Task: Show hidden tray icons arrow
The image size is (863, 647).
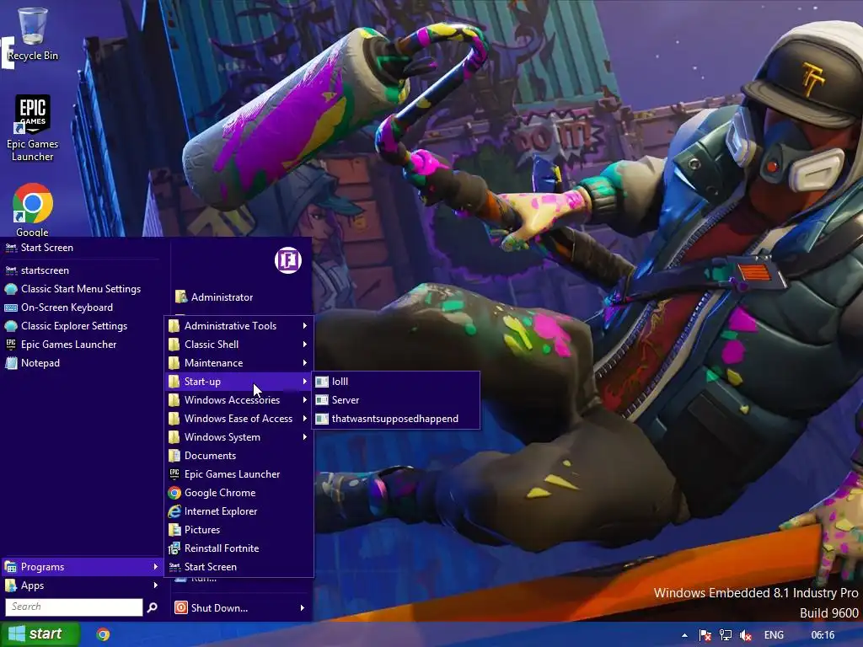Action: (x=684, y=635)
